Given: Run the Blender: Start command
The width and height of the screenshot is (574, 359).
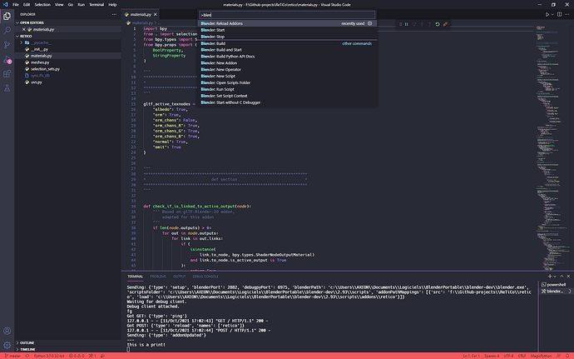Looking at the screenshot, I should click(x=287, y=30).
